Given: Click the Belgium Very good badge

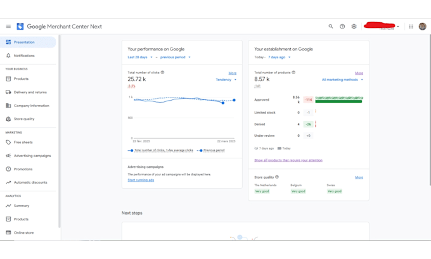Looking at the screenshot, I should click(x=299, y=191).
